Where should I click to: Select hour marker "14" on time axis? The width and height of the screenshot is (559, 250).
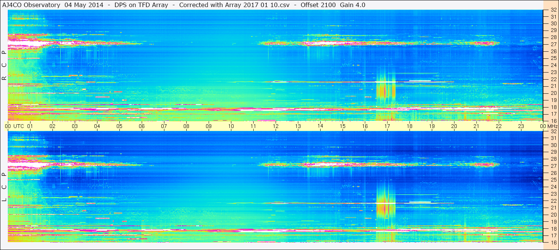[x=320, y=126]
